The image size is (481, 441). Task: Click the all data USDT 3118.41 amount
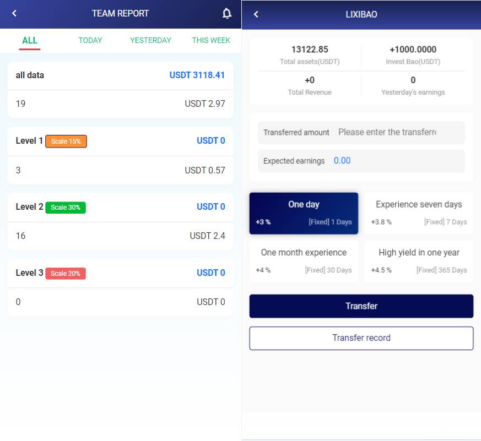pos(197,75)
